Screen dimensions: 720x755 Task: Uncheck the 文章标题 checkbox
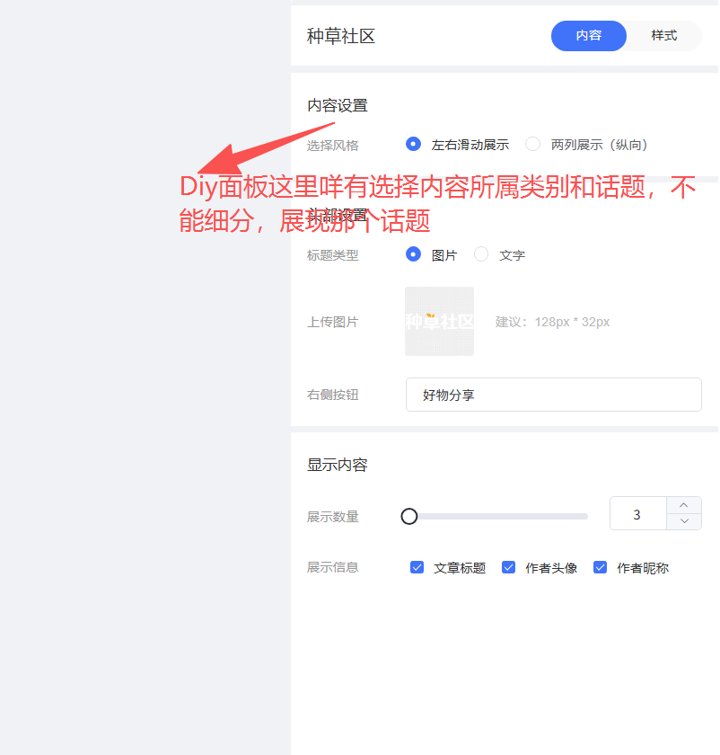pos(417,567)
